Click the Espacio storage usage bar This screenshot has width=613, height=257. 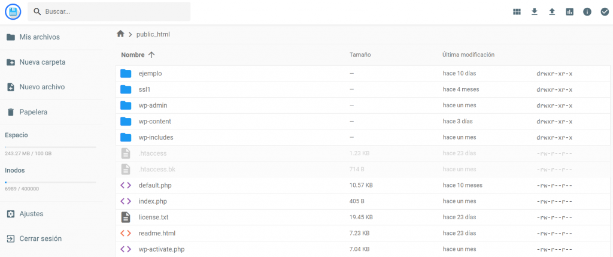(x=50, y=147)
